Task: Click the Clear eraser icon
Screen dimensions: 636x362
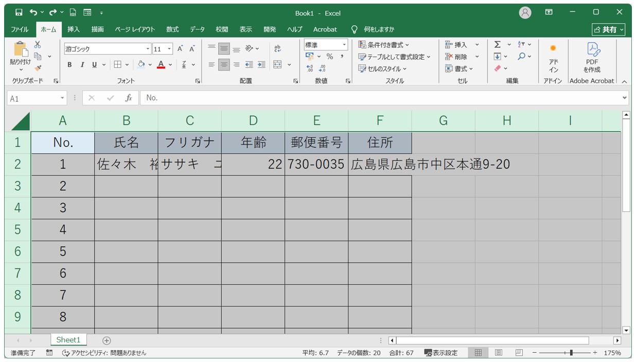Action: coord(497,68)
